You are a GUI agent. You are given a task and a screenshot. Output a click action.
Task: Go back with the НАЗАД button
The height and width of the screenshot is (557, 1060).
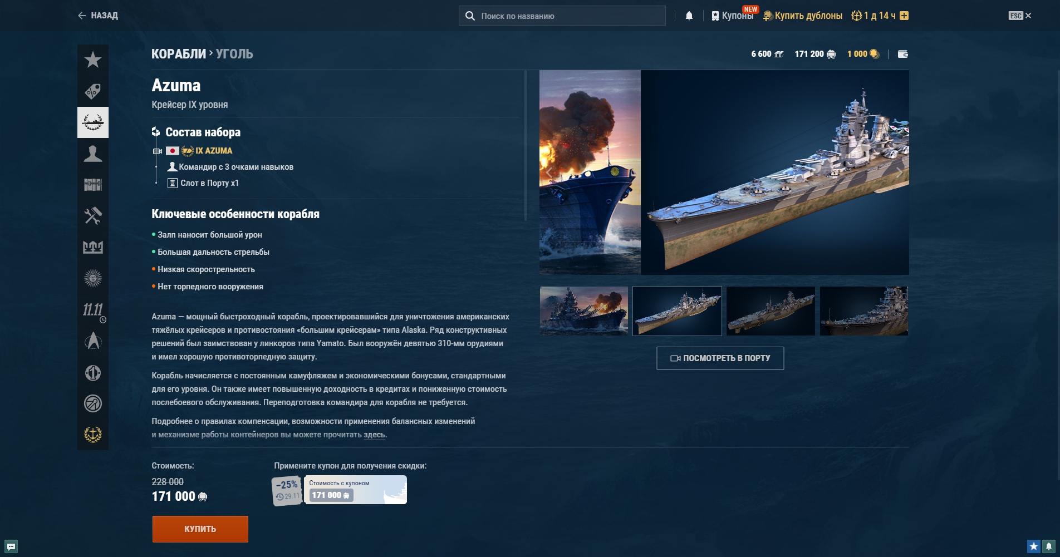[x=98, y=16]
